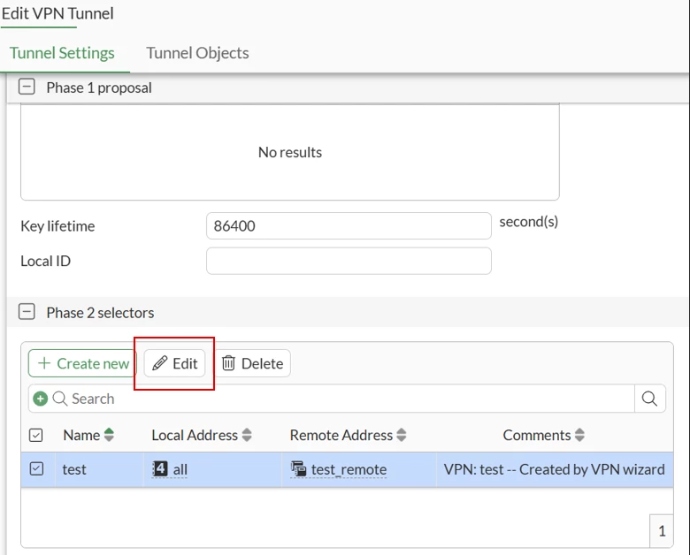Sort by the Name column arrows
690x555 pixels.
point(109,435)
